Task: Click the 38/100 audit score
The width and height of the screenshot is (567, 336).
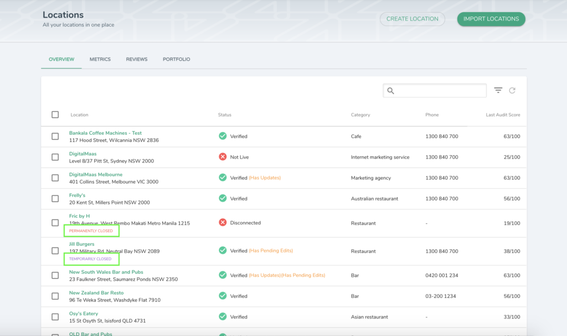Action: pyautogui.click(x=512, y=251)
